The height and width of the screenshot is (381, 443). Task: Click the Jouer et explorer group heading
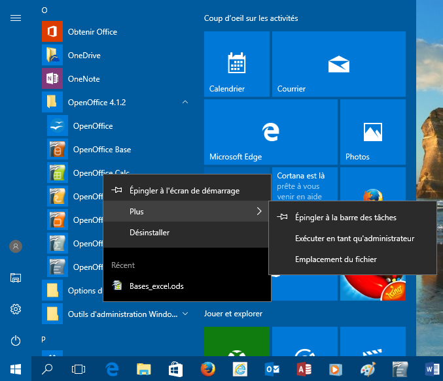point(233,314)
